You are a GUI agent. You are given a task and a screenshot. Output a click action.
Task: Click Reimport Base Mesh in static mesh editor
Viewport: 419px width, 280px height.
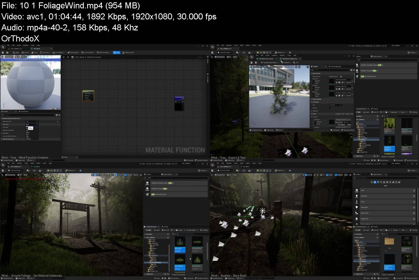269,62
